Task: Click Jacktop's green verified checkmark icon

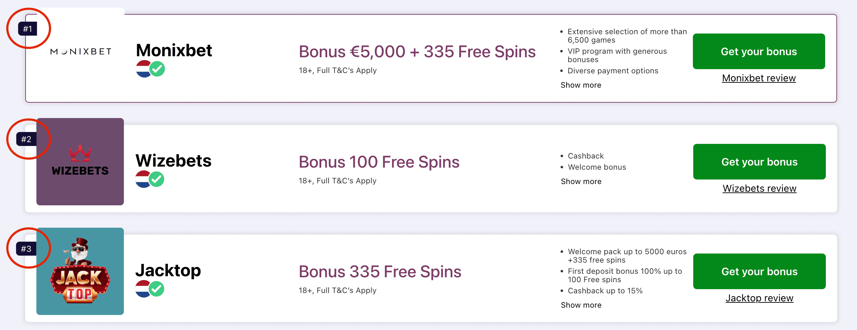Action: pyautogui.click(x=157, y=289)
